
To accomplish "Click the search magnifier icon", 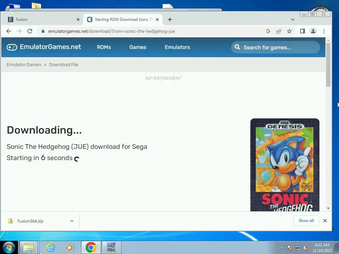I will 237,47.
